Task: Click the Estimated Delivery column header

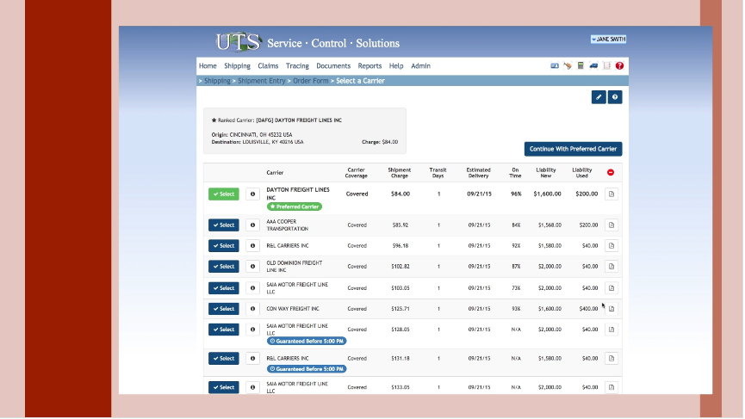Action: click(479, 173)
